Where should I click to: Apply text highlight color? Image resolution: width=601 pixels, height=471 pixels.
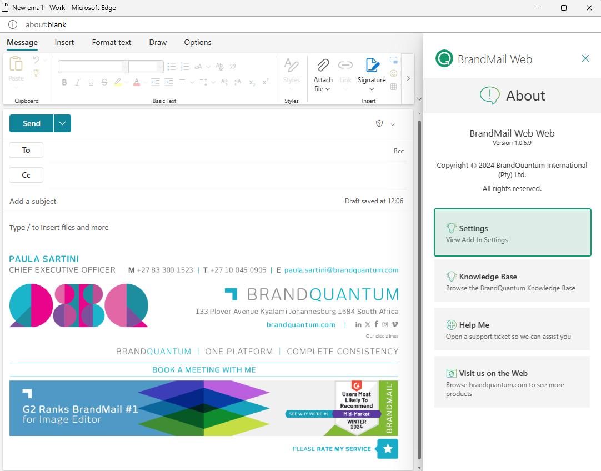point(118,82)
